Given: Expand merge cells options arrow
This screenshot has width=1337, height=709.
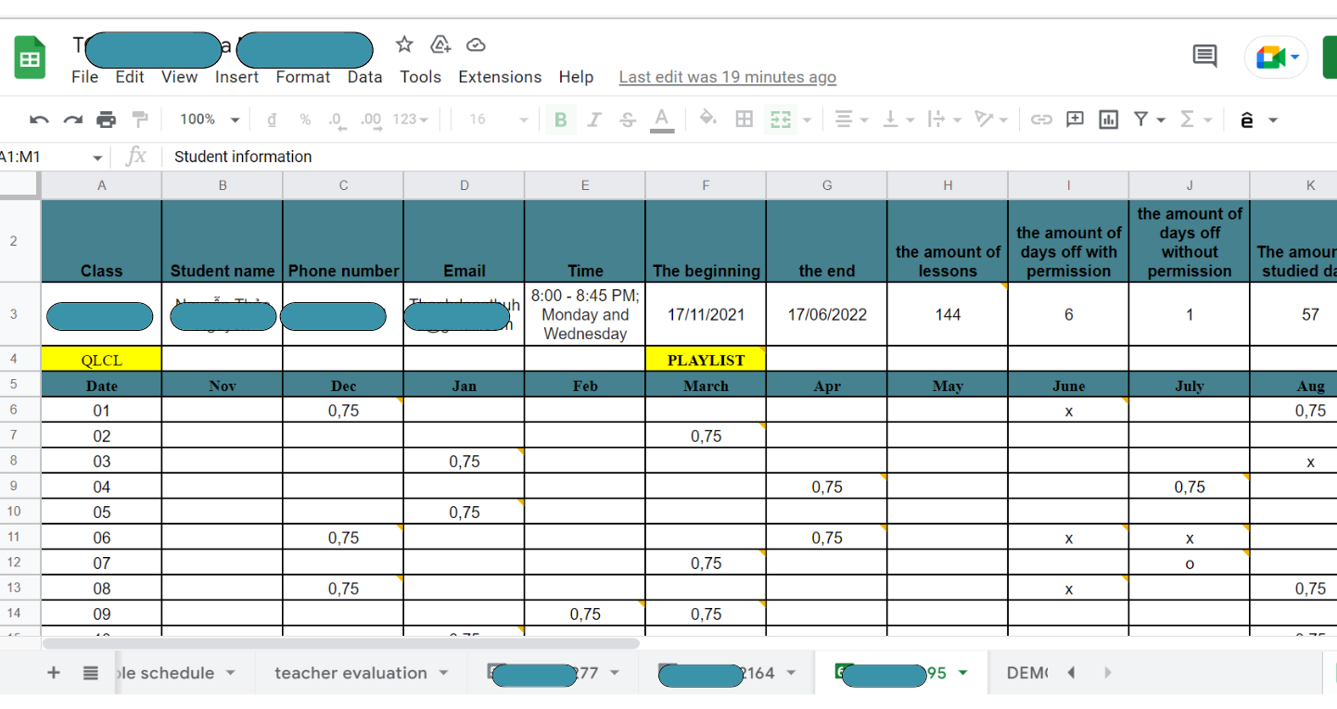Looking at the screenshot, I should pyautogui.click(x=807, y=120).
